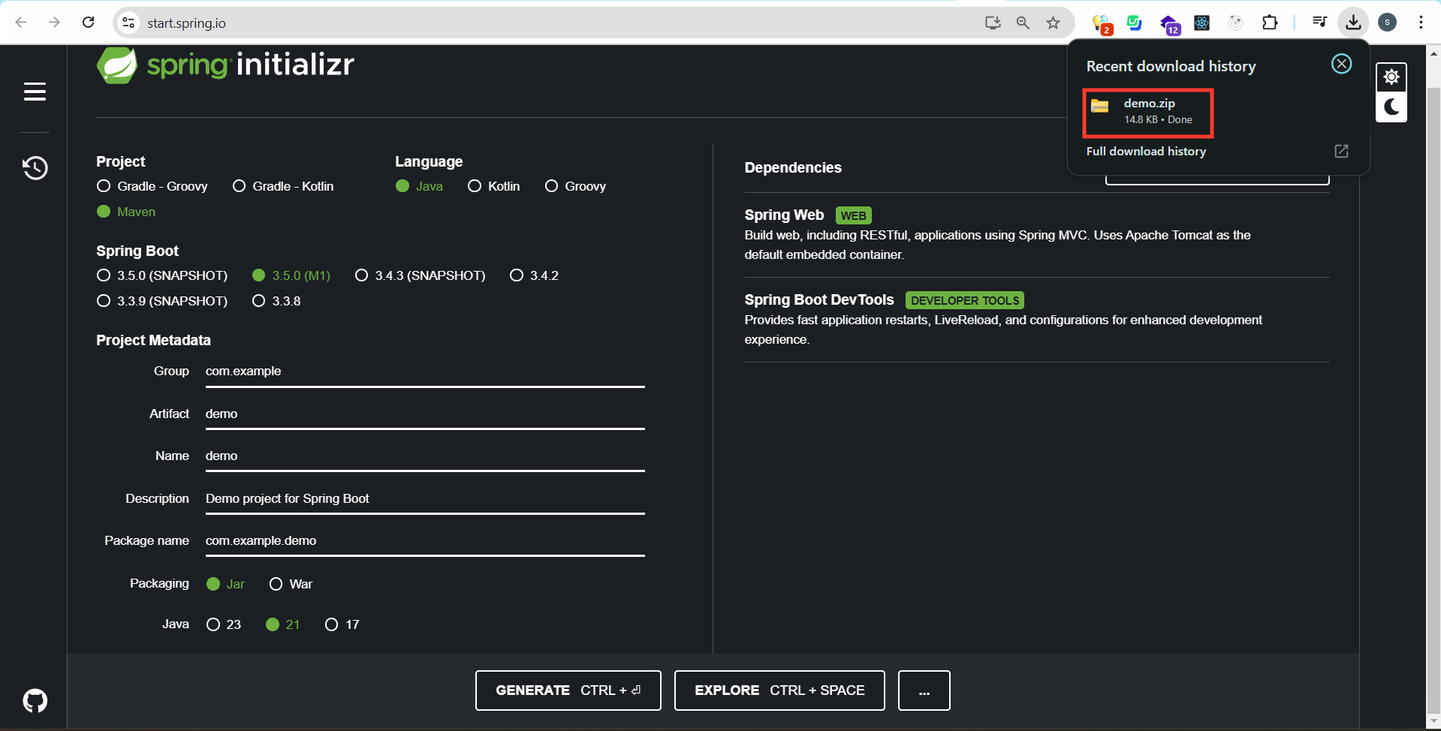Click the Name input field

coord(425,456)
